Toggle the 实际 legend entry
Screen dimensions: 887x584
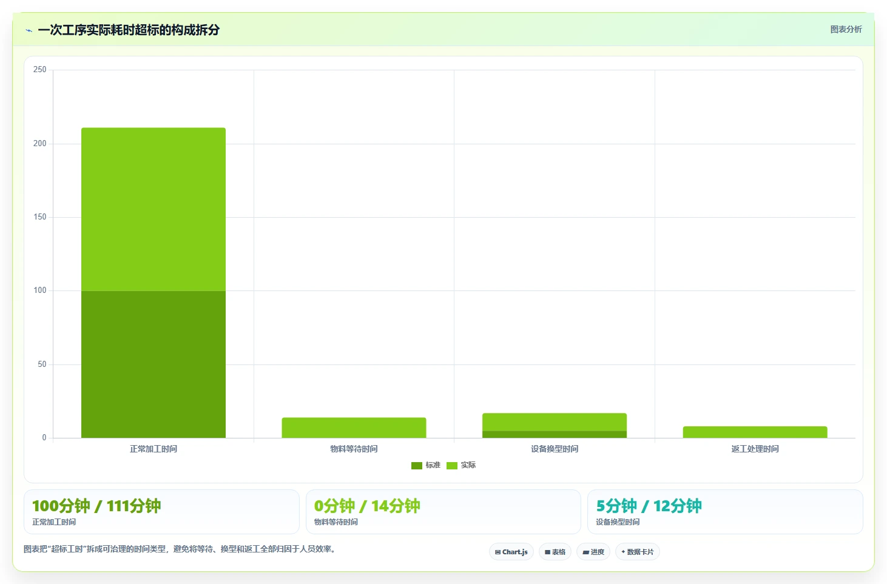pyautogui.click(x=461, y=465)
